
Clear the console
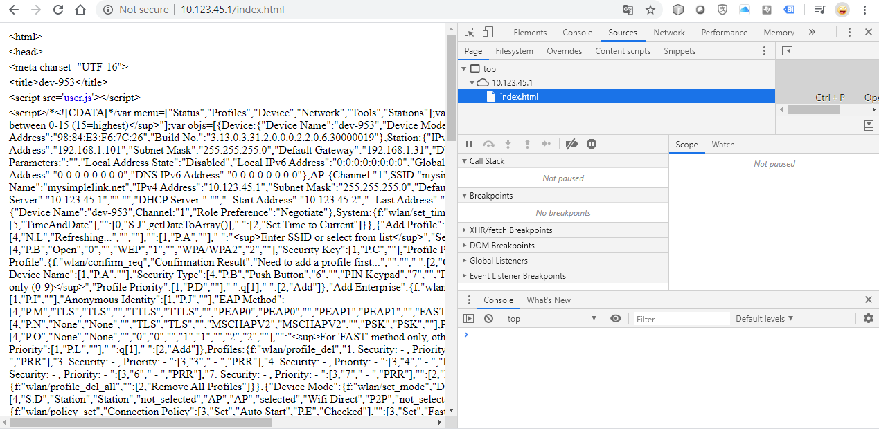[x=488, y=318]
